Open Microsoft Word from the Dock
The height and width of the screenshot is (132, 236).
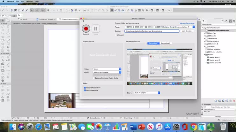pos(133,127)
